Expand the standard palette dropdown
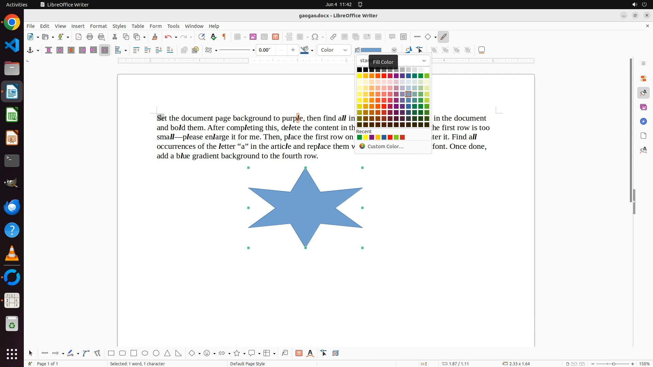Image resolution: width=653 pixels, height=367 pixels. click(424, 61)
